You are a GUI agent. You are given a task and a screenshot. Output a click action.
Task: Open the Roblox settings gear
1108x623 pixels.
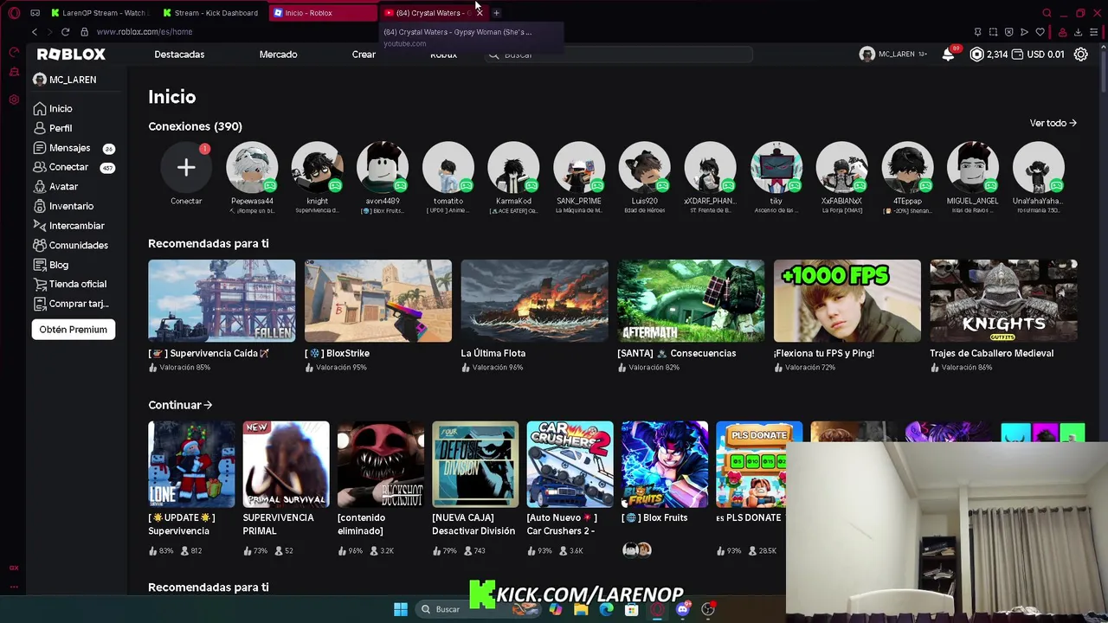tap(1080, 54)
